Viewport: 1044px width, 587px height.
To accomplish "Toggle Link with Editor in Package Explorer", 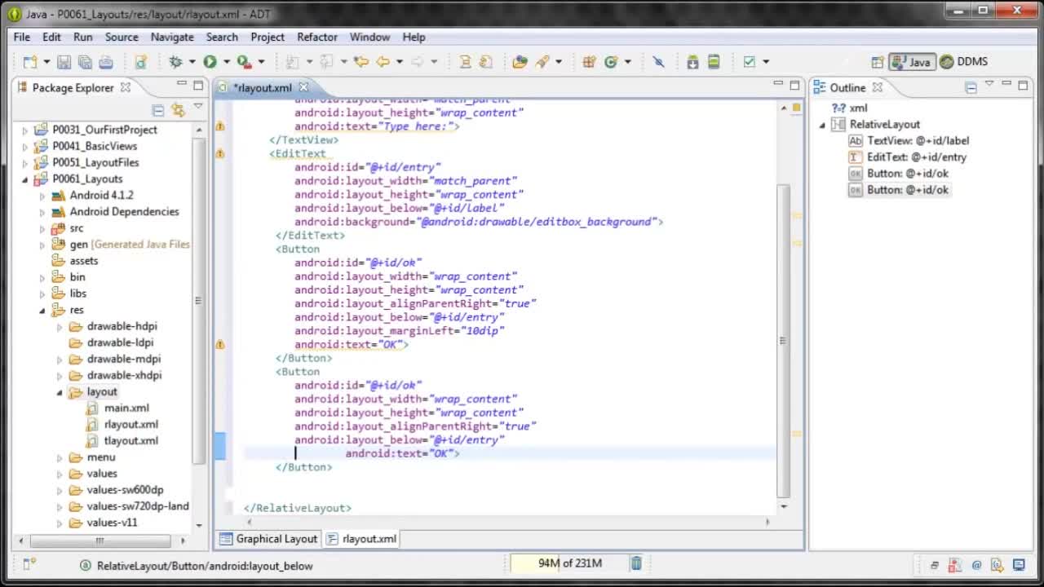I will (x=178, y=110).
